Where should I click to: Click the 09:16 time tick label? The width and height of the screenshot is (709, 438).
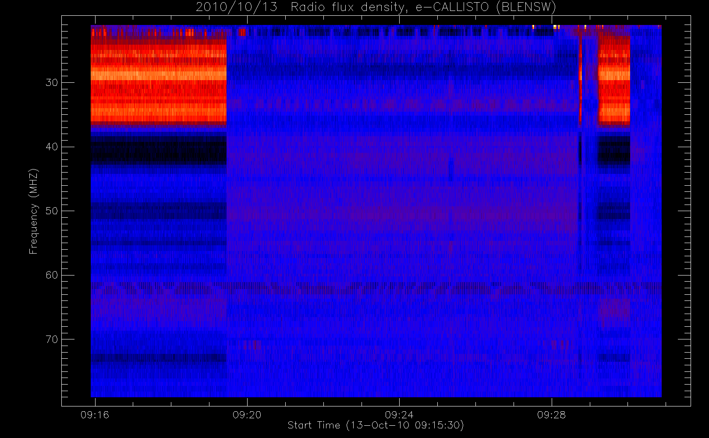[95, 414]
